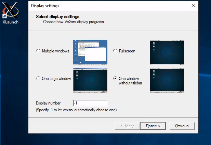This screenshot has height=145, width=211.
Task: Choose the Fullscreen display mode option
Action: tap(115, 51)
